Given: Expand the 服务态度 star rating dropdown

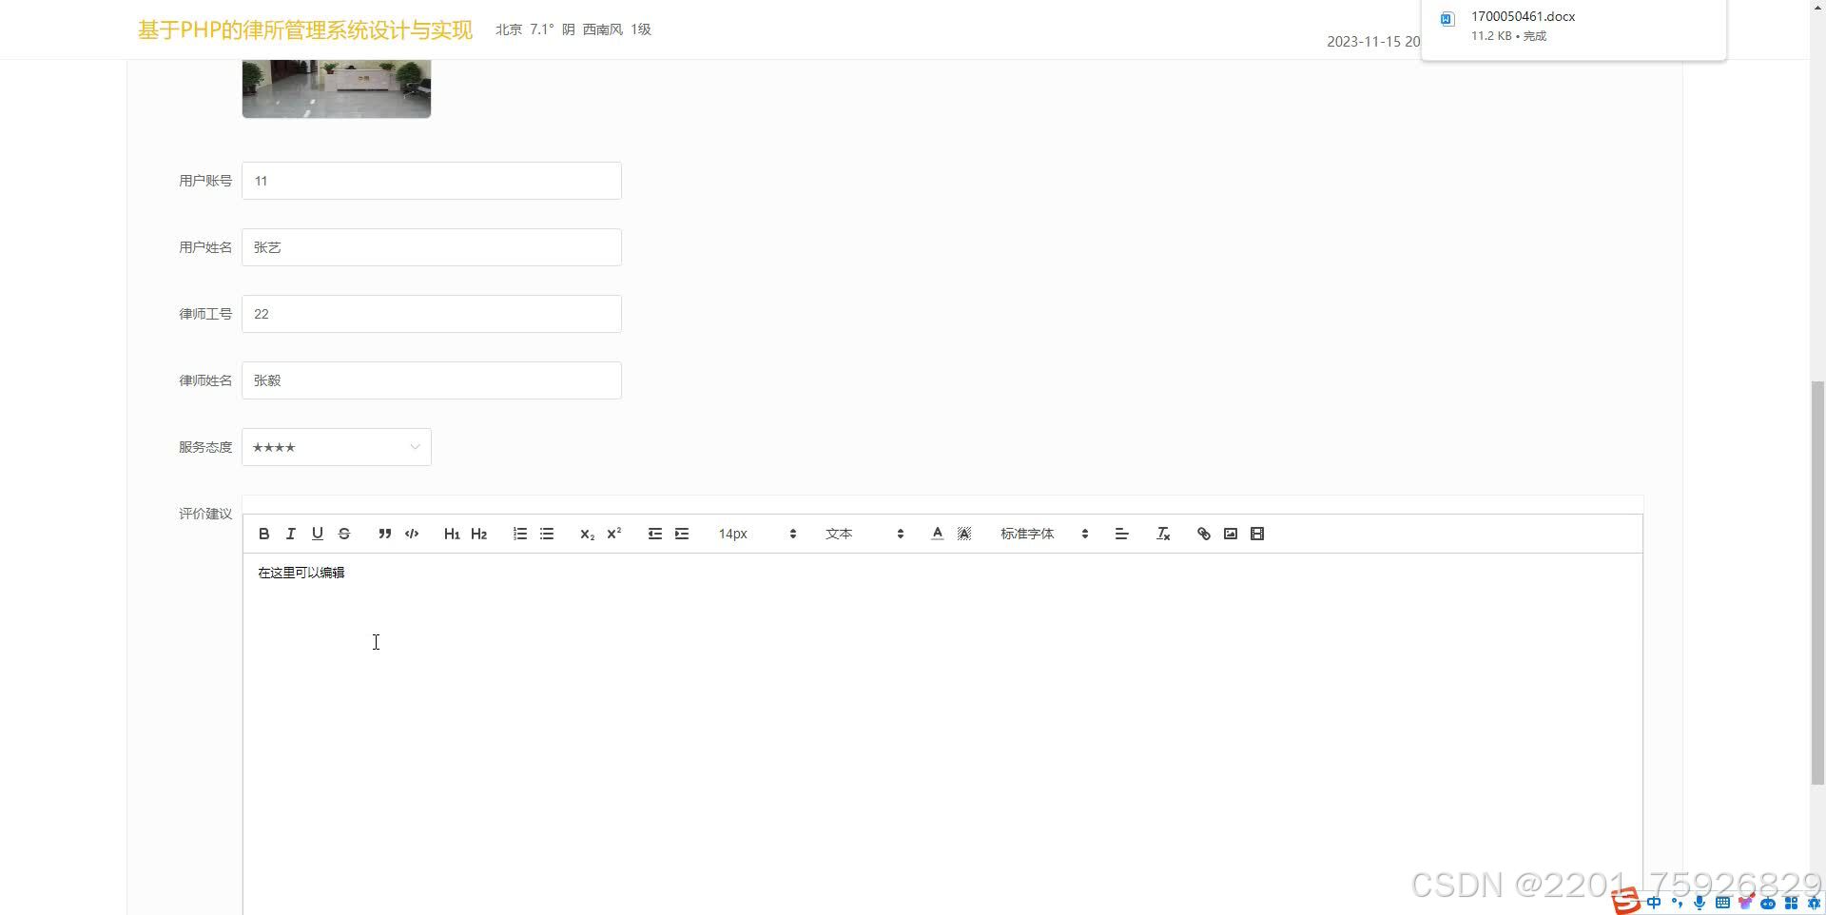Looking at the screenshot, I should pos(337,447).
